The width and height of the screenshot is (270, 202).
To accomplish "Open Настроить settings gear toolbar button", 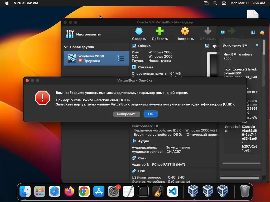I will (x=185, y=34).
